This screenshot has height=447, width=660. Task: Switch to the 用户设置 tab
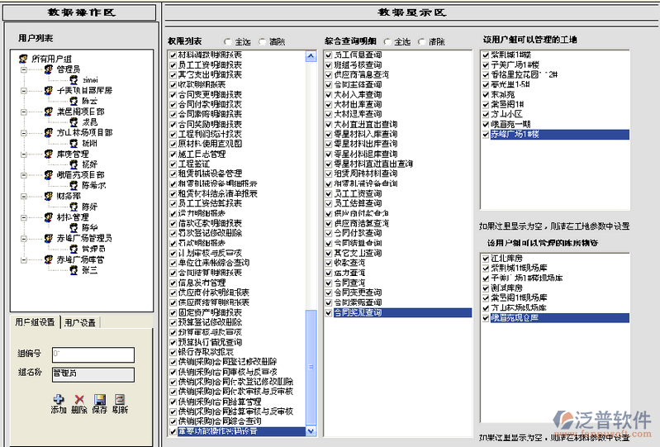[80, 322]
